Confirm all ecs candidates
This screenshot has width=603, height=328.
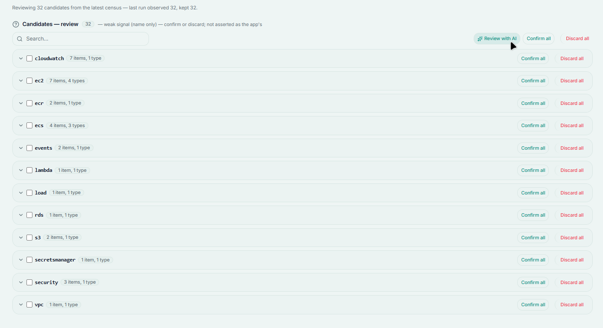(x=533, y=125)
